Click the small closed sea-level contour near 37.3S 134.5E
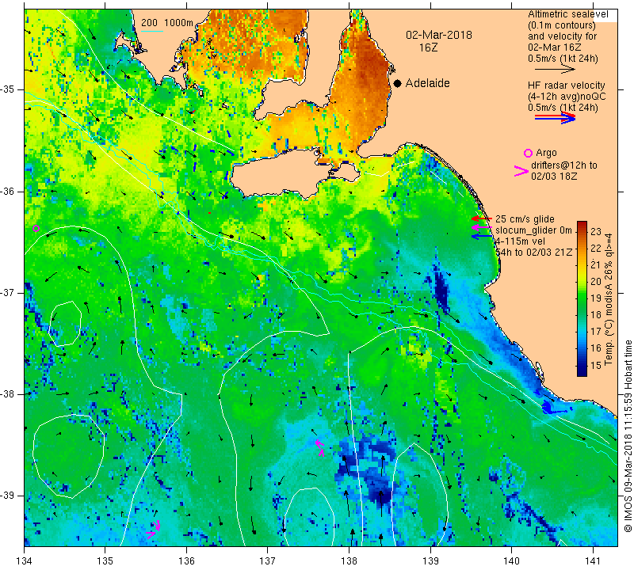This screenshot has width=634, height=570. point(65,323)
